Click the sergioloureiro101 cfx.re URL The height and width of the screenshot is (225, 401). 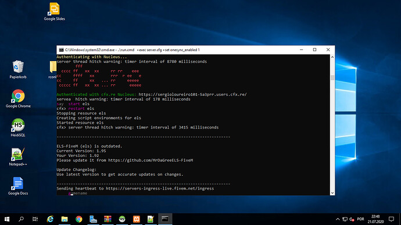192,94
